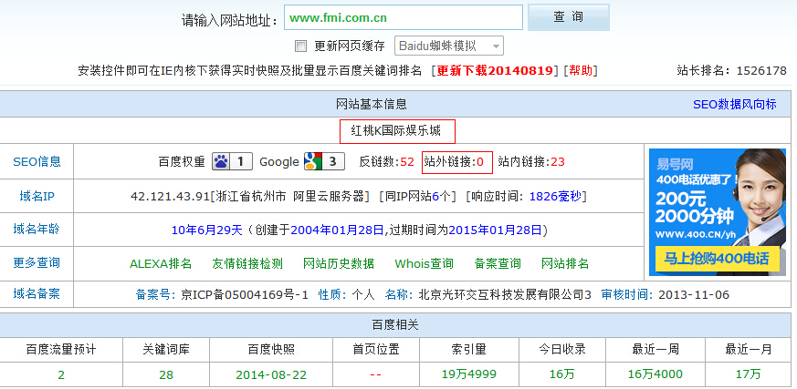
Task: Click the 马上抢购400电话 button in ad
Action: click(717, 260)
